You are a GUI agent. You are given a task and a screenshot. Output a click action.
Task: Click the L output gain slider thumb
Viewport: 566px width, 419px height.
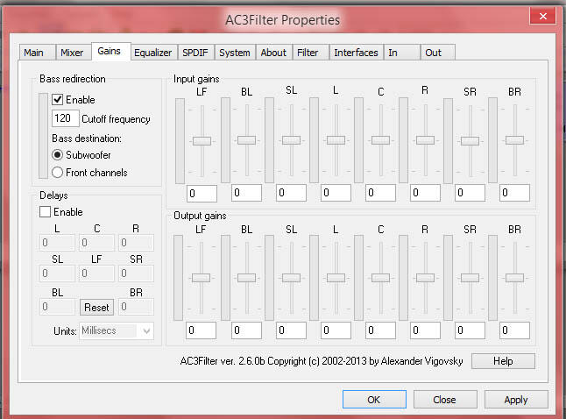point(336,278)
